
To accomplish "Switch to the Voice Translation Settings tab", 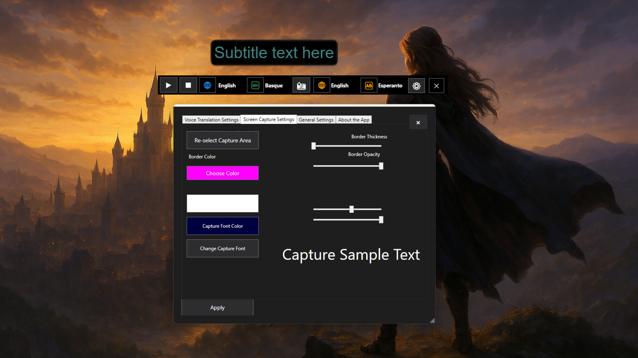I will tap(211, 120).
